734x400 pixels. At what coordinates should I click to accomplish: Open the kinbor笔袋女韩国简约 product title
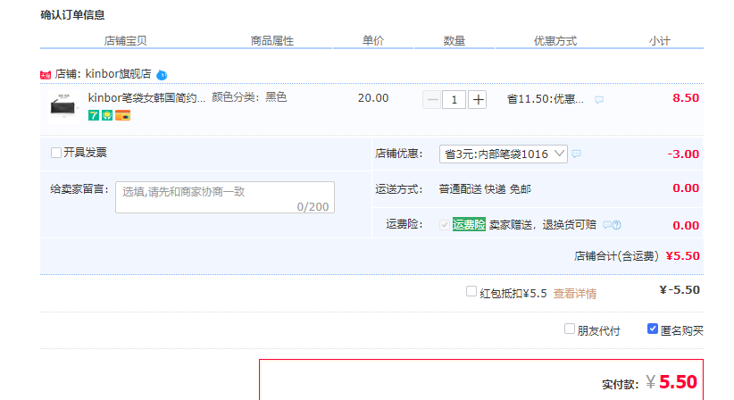pyautogui.click(x=146, y=98)
